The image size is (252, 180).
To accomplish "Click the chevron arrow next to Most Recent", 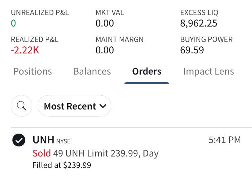I will tap(103, 106).
